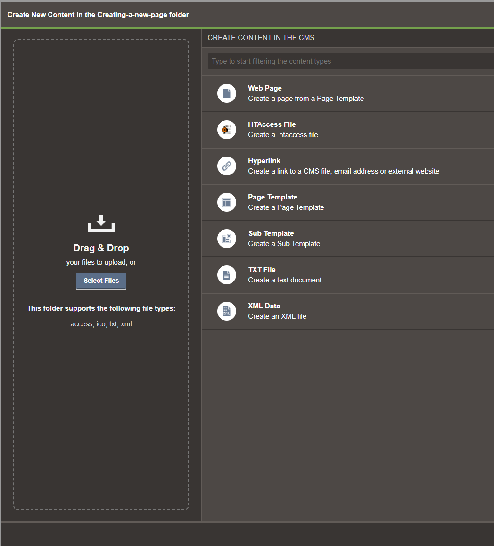Choose the Web Page content type title
The width and height of the screenshot is (494, 546).
[x=265, y=88]
